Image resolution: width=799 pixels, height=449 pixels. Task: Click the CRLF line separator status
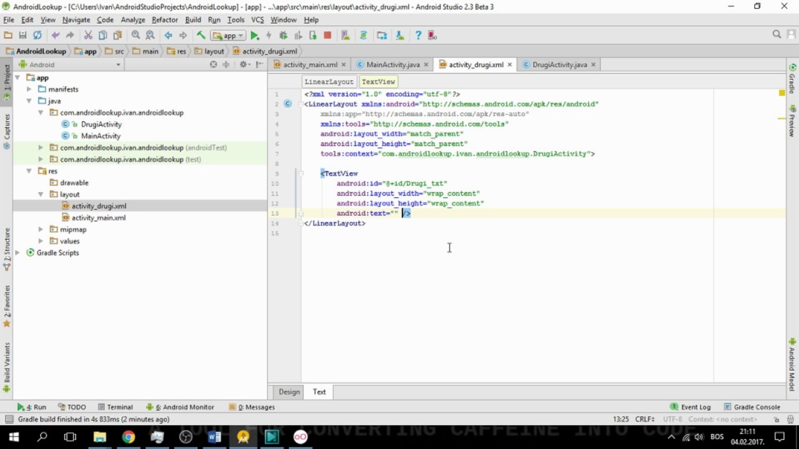(x=645, y=420)
